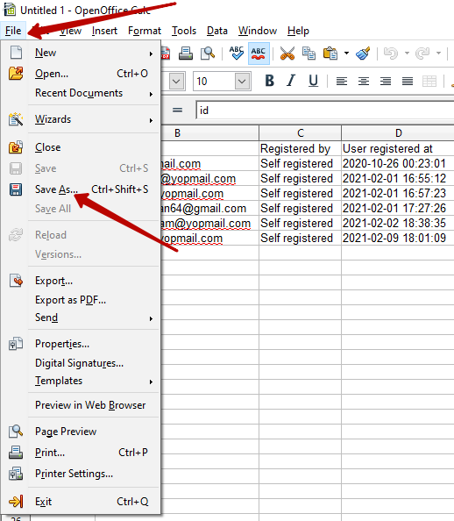Select the Format Paintbrush icon

363,54
